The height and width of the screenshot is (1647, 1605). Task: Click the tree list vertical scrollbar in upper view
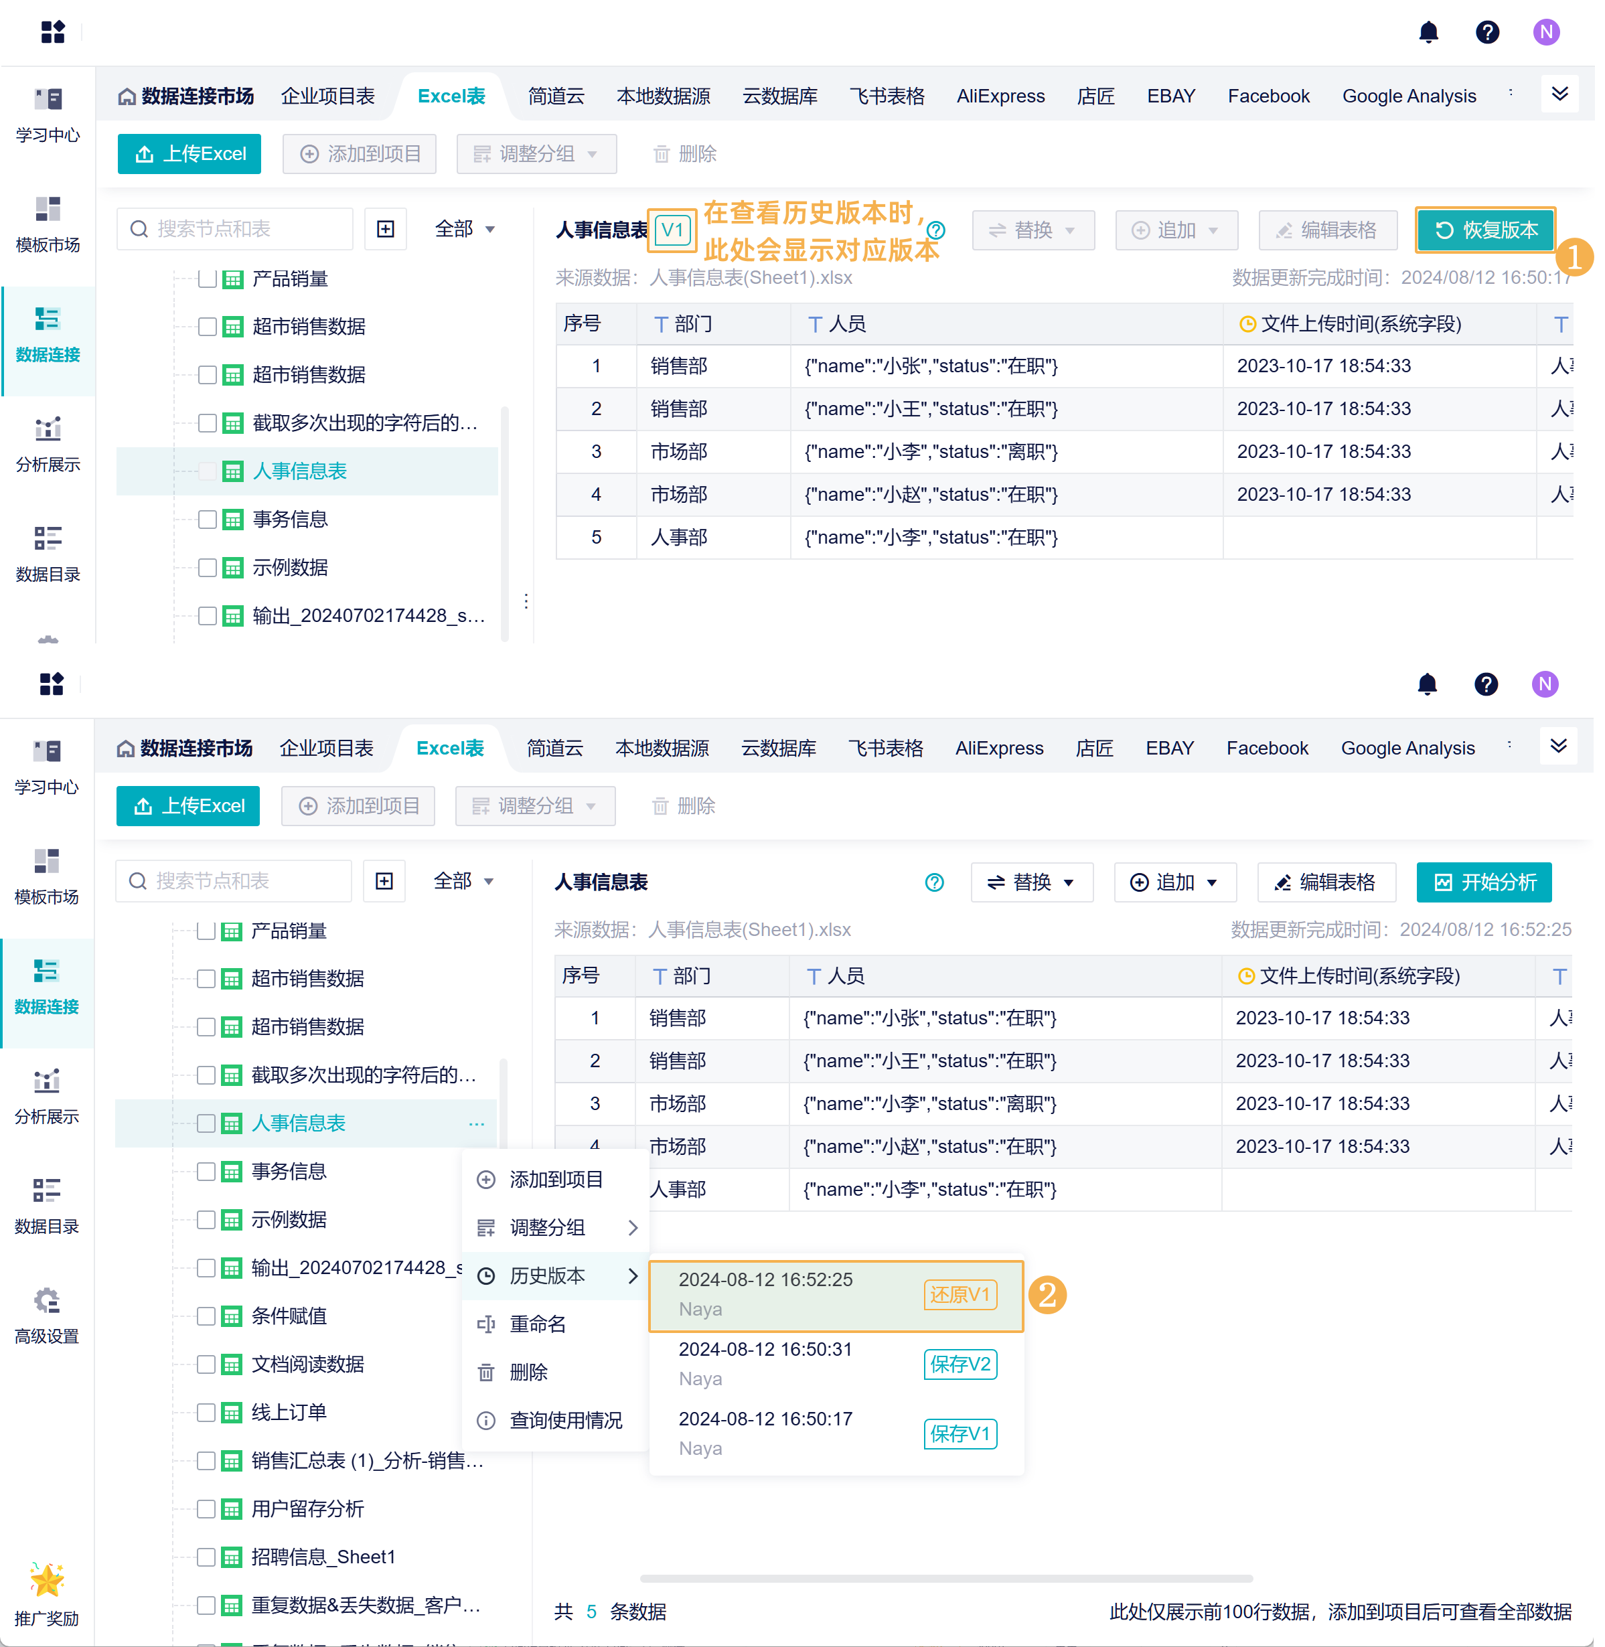pyautogui.click(x=504, y=523)
